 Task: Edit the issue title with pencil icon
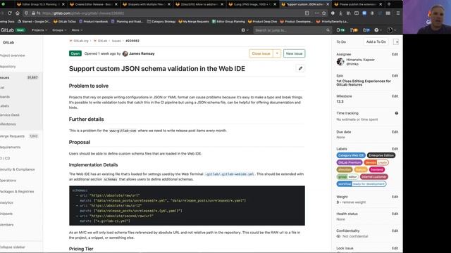tap(300, 69)
